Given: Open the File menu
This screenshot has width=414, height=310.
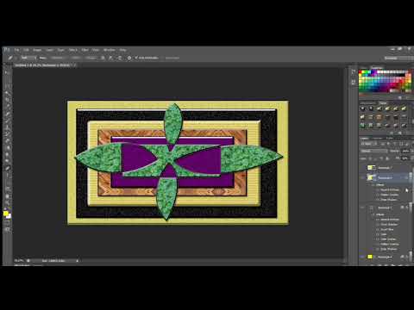Looking at the screenshot, I should click(x=16, y=50).
